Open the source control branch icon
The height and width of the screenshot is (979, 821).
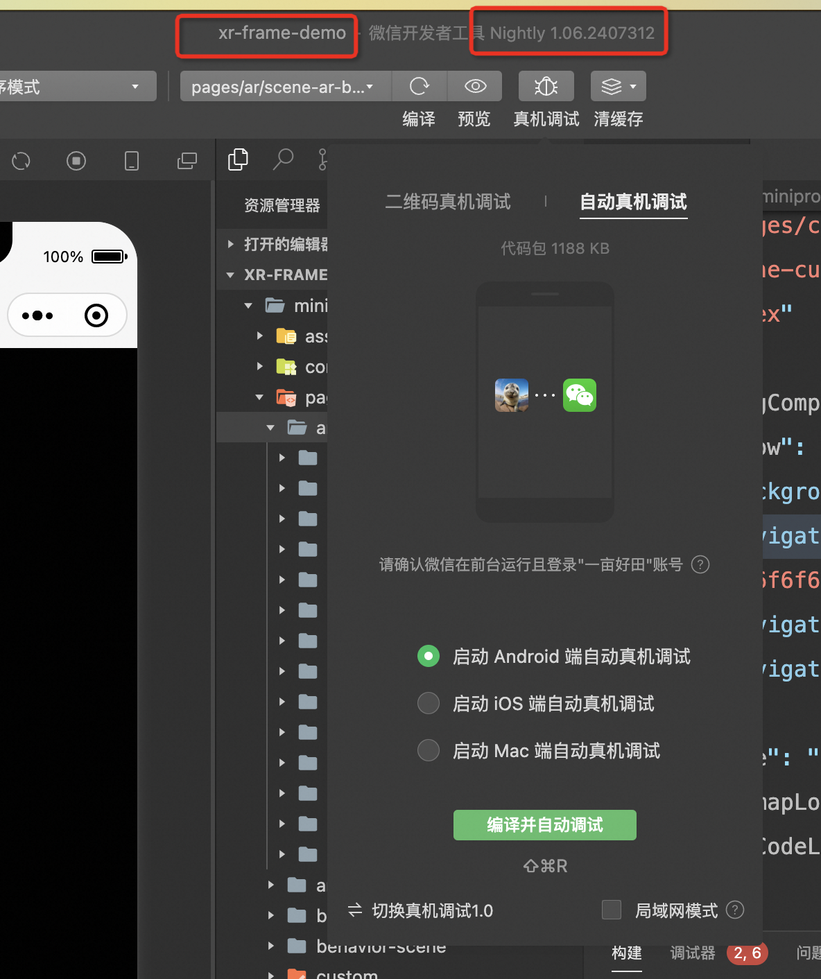322,159
